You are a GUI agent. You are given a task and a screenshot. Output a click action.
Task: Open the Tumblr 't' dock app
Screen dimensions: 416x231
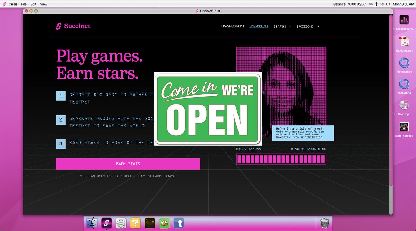(179, 223)
